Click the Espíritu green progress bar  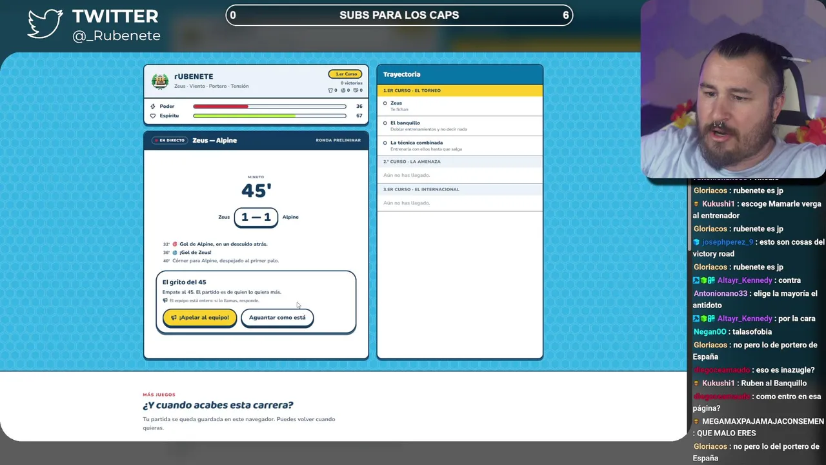[x=270, y=116]
